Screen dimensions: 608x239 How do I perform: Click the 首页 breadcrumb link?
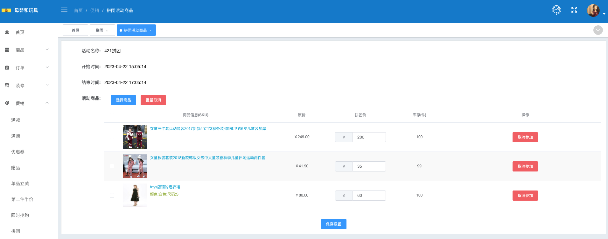[x=78, y=10]
